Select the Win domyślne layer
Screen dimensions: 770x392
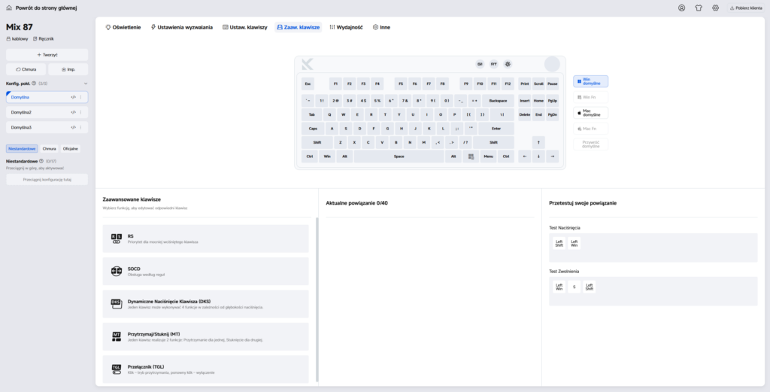(591, 81)
